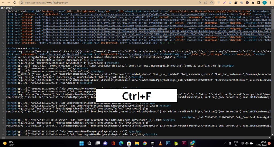The height and width of the screenshot is (147, 274).
Task: Open the Extensions puzzle piece menu
Action: [253, 3]
